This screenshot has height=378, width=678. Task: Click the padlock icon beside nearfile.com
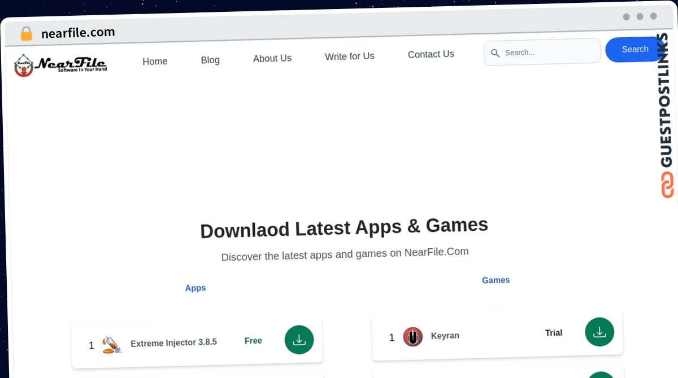pos(26,34)
